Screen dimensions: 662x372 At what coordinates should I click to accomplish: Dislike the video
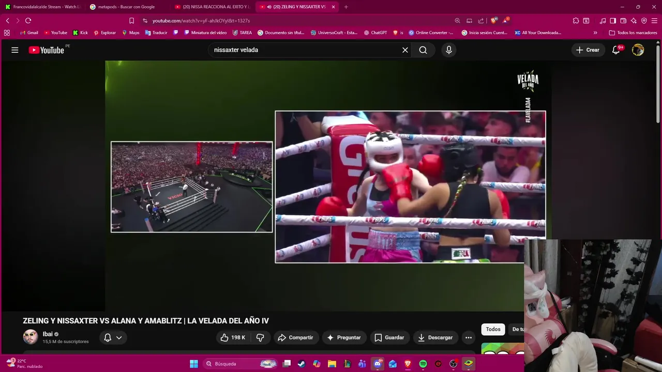[x=260, y=337]
